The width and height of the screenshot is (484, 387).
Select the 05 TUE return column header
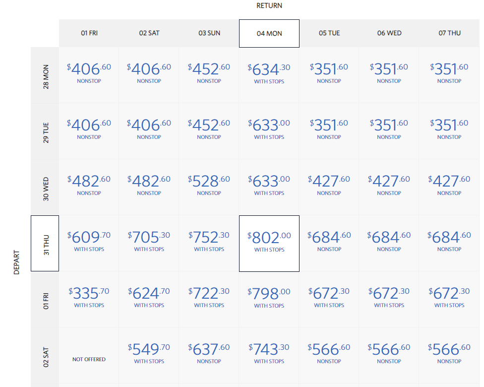click(x=329, y=33)
